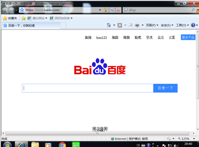
Task: Click the volume speaker tray icon
Action: 175,146
